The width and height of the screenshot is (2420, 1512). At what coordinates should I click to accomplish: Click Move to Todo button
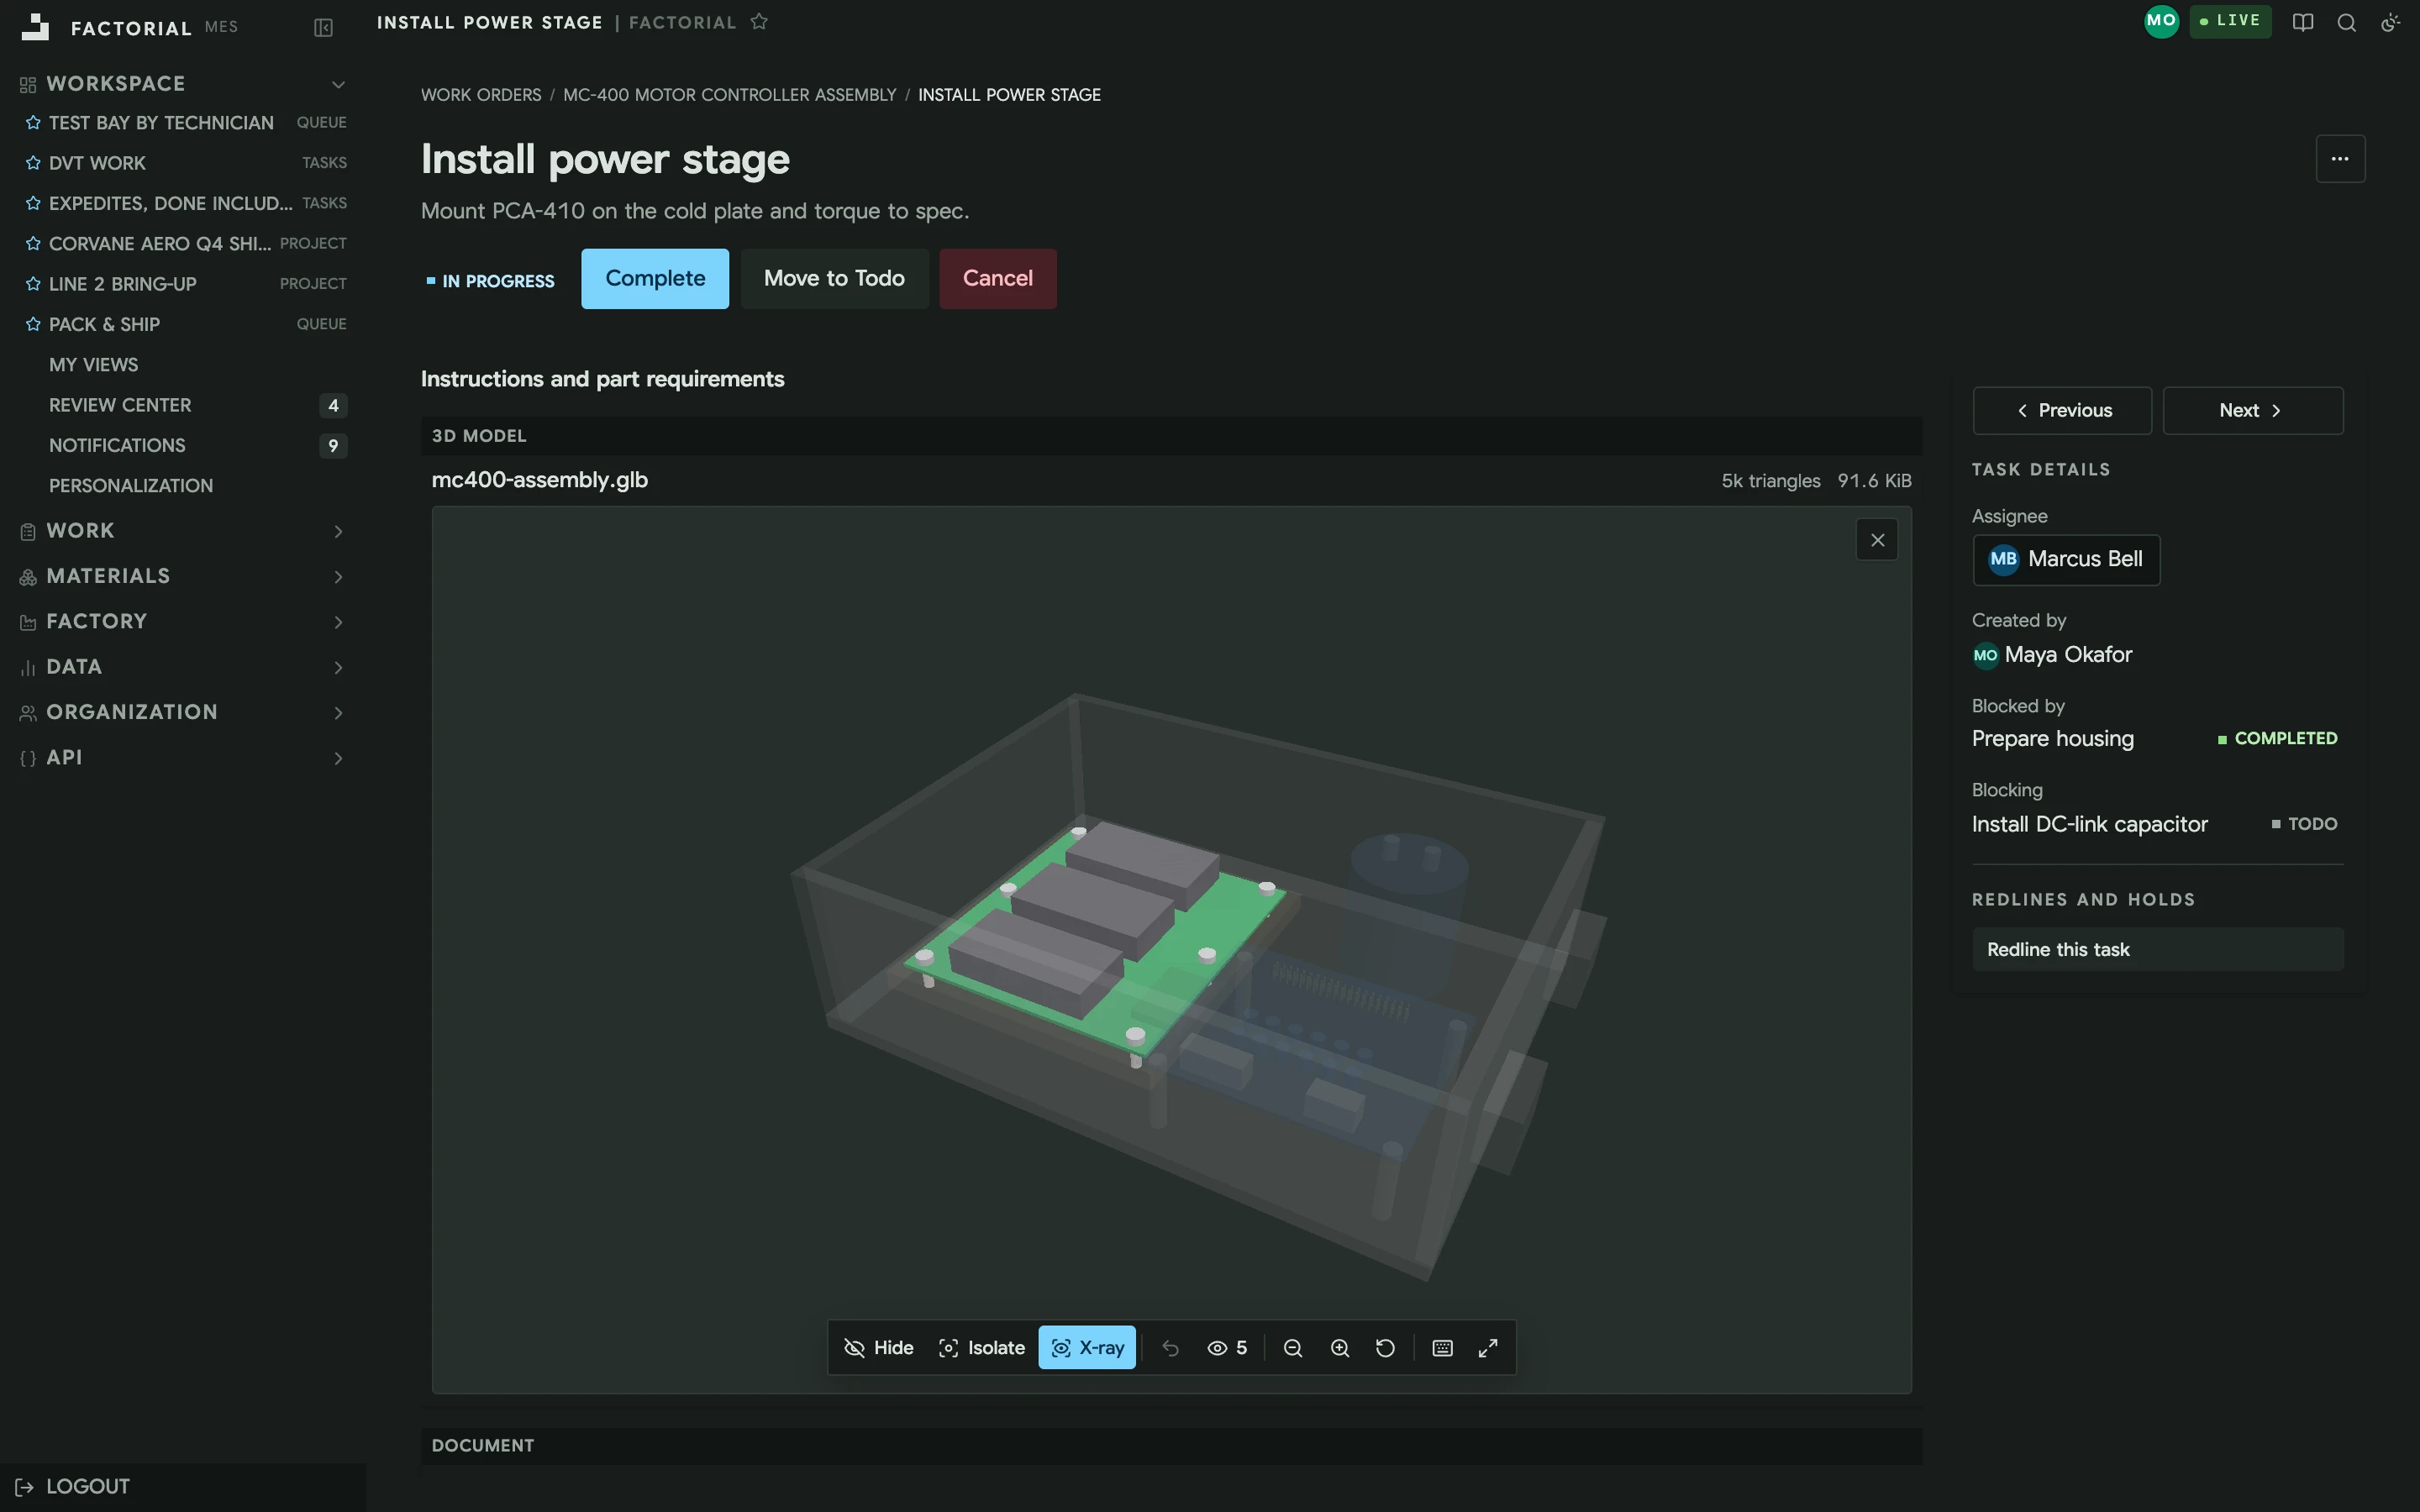click(834, 279)
